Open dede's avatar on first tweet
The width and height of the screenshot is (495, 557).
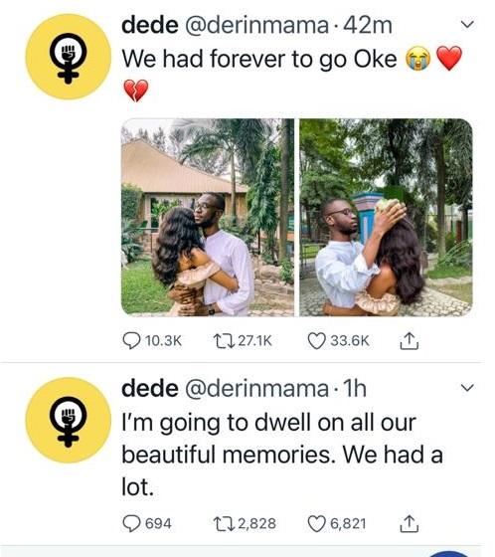[x=69, y=57]
